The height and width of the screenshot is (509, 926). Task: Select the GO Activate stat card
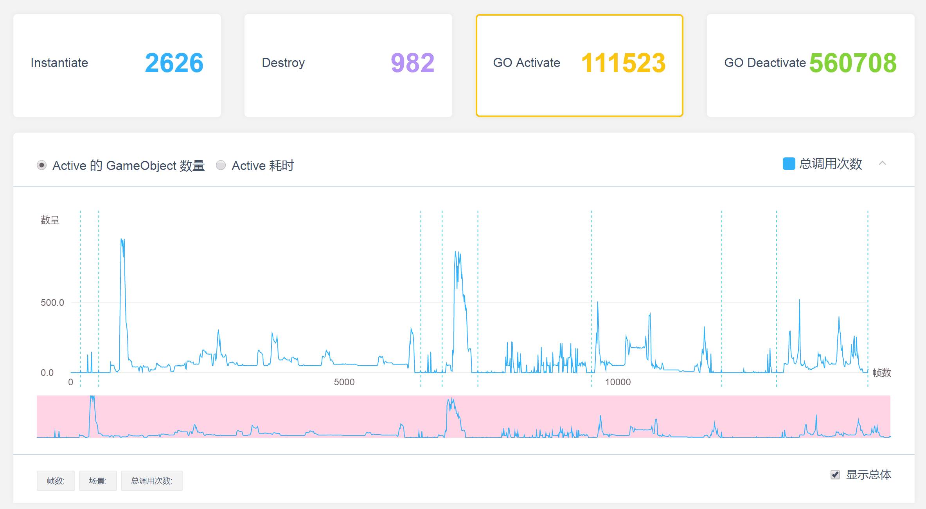579,65
